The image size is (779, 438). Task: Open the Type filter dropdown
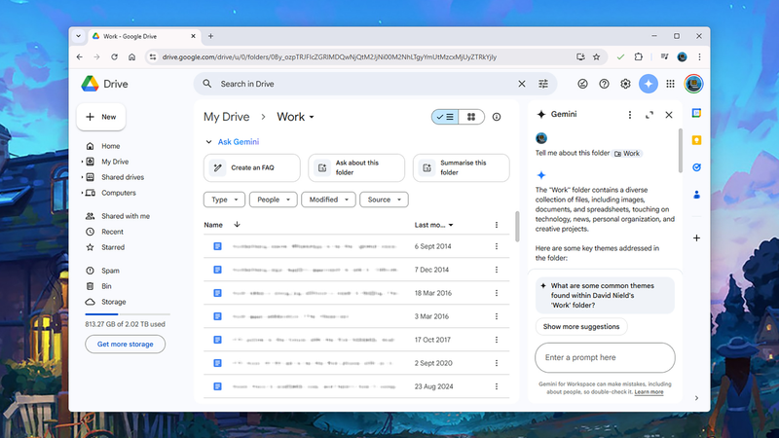[x=224, y=200]
